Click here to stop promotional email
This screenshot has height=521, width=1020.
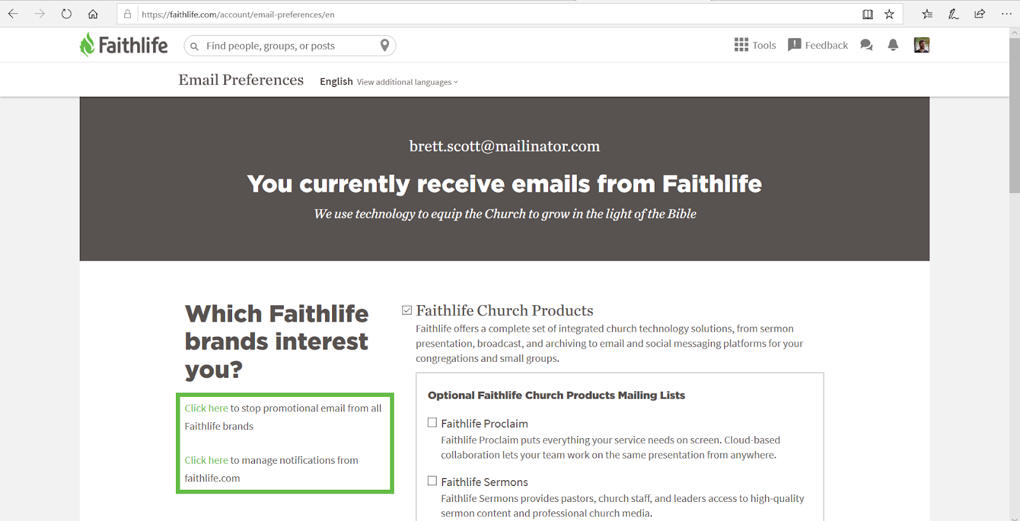pyautogui.click(x=206, y=408)
